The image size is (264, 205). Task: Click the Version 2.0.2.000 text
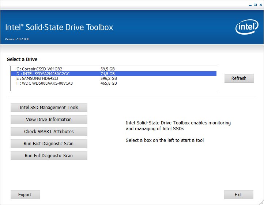coord(16,39)
